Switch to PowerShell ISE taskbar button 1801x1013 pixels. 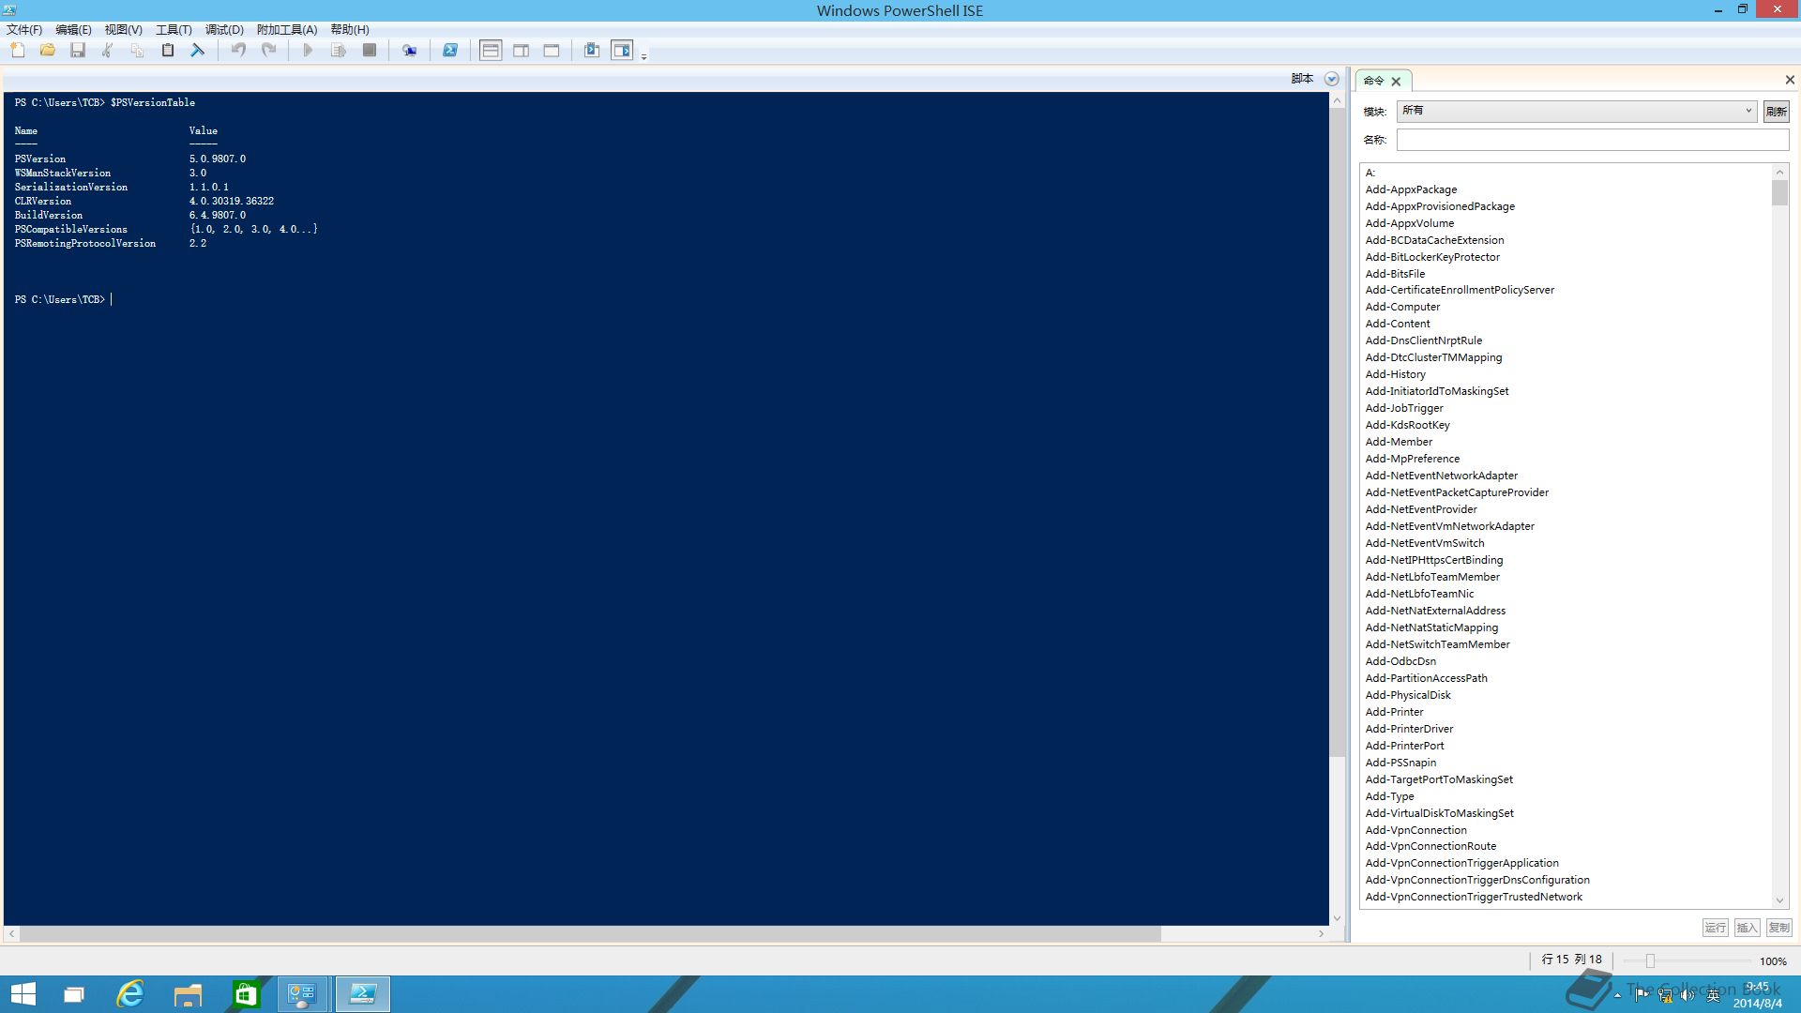(362, 994)
